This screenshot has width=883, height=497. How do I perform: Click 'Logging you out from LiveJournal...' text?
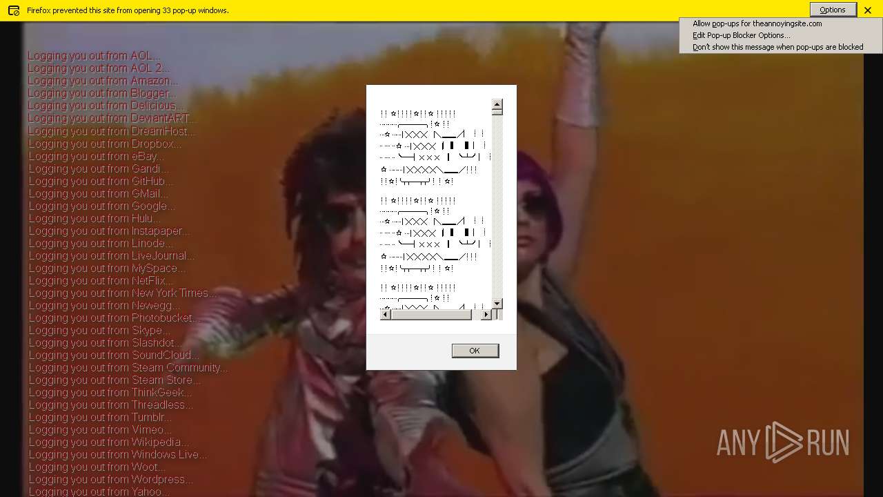[112, 255]
